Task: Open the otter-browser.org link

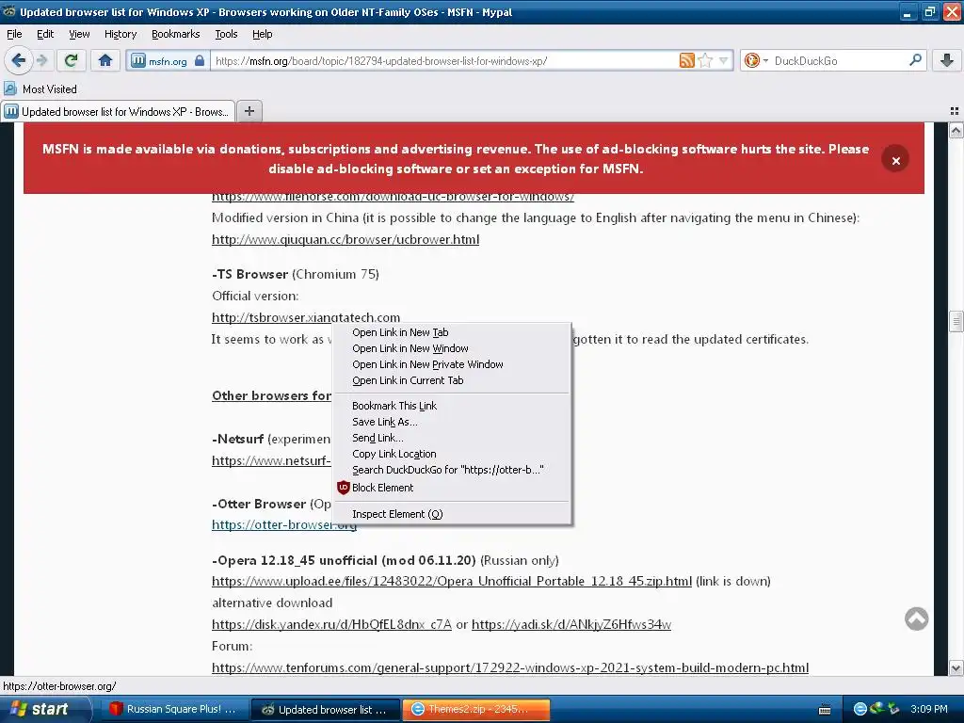Action: (284, 524)
